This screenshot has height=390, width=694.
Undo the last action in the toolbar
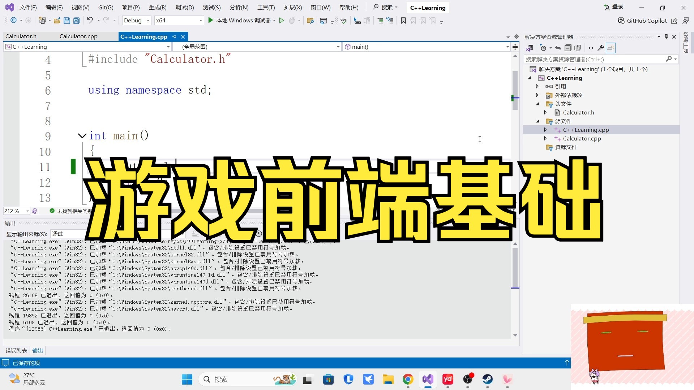[x=90, y=21]
